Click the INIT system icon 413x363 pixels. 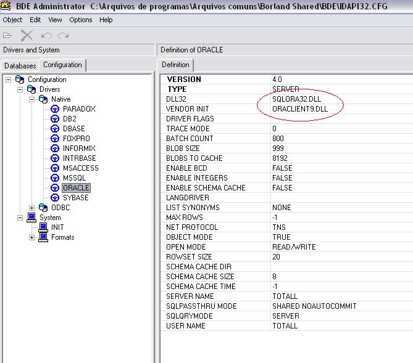point(43,227)
